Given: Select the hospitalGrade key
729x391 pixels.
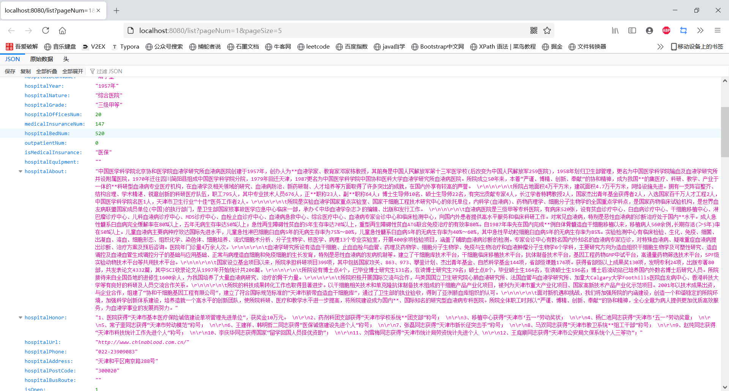Looking at the screenshot, I should 46,105.
